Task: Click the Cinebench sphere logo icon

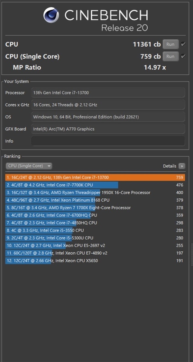Action: [x=51, y=15]
